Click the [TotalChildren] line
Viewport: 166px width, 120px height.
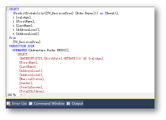(32, 91)
